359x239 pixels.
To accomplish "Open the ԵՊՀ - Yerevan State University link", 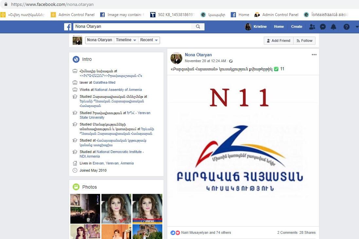I will click(115, 115).
